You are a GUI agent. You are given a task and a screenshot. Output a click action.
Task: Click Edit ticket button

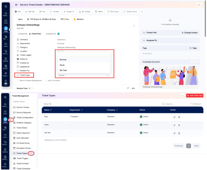tap(42, 12)
